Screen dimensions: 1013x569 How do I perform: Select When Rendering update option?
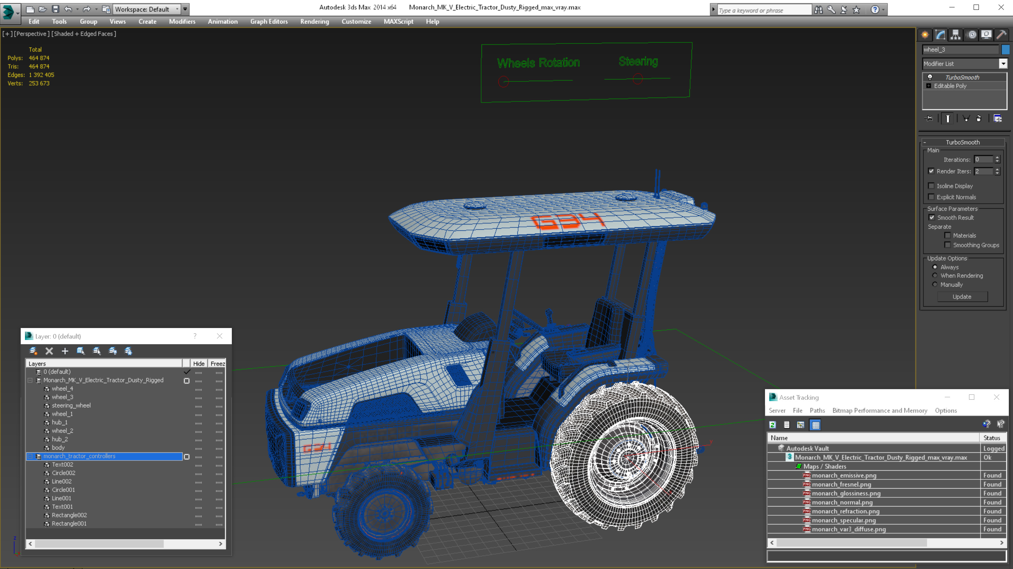(x=935, y=276)
